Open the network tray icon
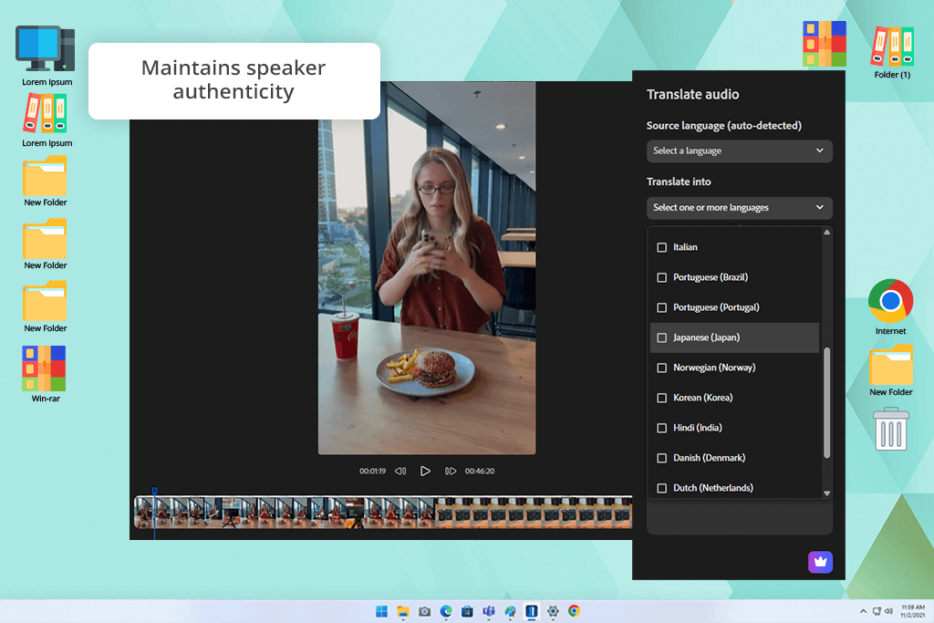 (877, 611)
